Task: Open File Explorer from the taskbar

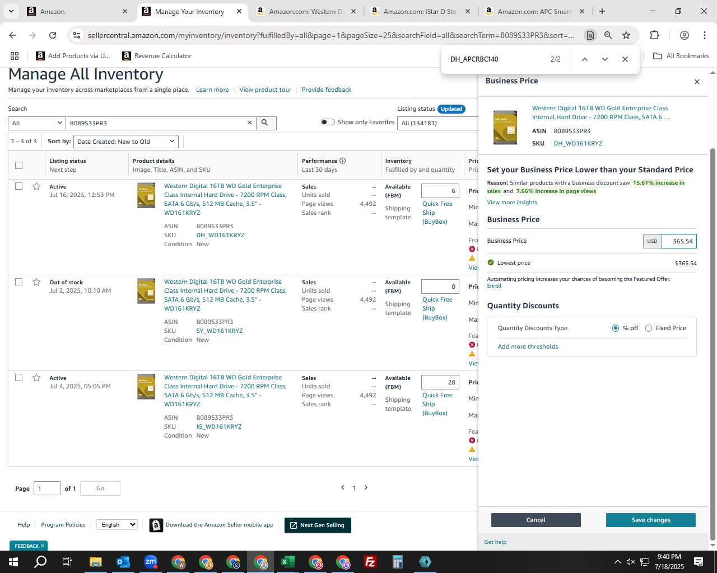Action: 96,562
